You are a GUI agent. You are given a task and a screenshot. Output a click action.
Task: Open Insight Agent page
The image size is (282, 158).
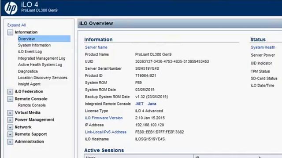tap(29, 84)
